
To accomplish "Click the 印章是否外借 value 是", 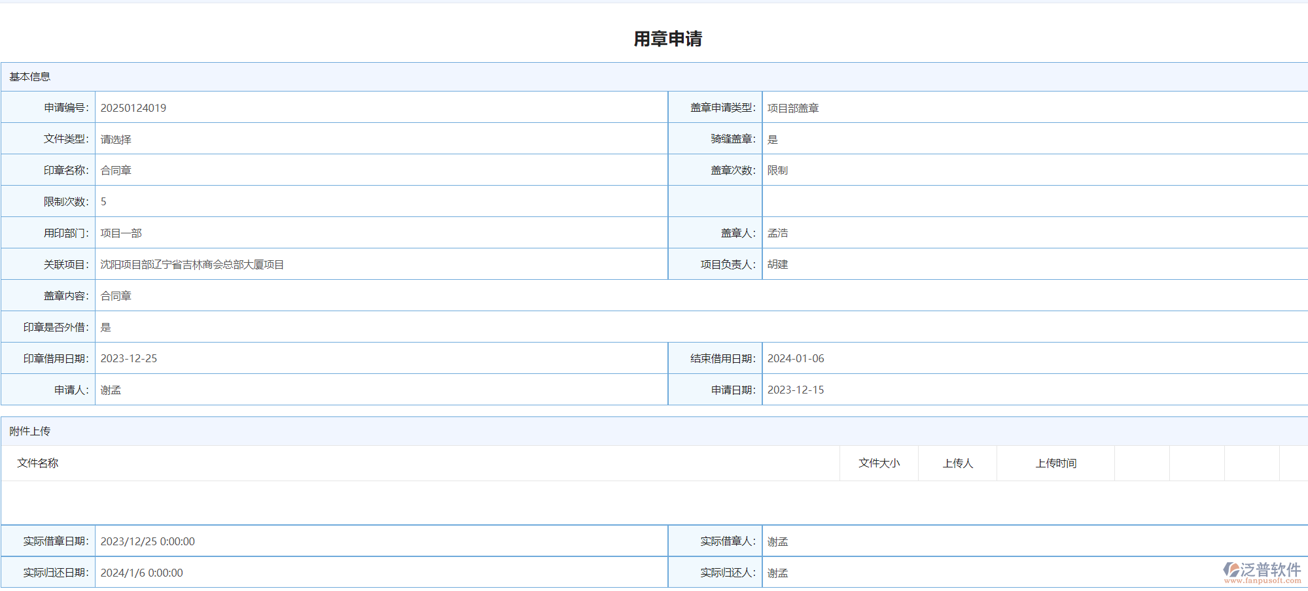I will click(106, 328).
